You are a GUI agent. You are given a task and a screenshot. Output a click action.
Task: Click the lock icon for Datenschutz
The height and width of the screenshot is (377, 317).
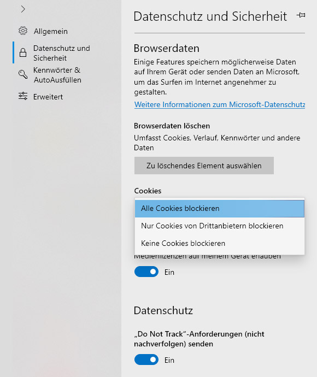coord(23,52)
